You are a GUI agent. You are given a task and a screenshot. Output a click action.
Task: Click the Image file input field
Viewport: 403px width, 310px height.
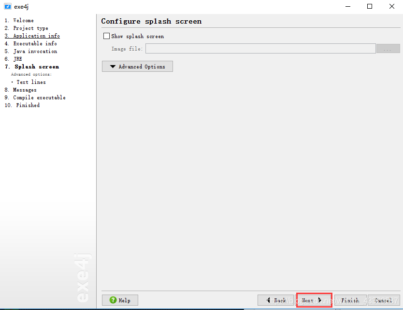coord(260,49)
